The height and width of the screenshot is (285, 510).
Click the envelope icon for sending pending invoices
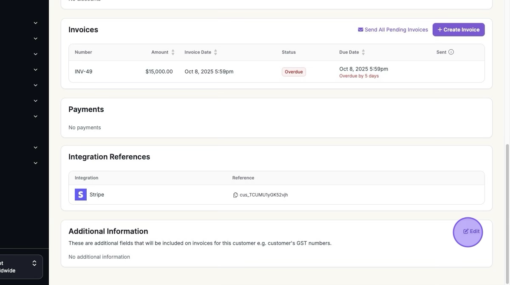360,30
